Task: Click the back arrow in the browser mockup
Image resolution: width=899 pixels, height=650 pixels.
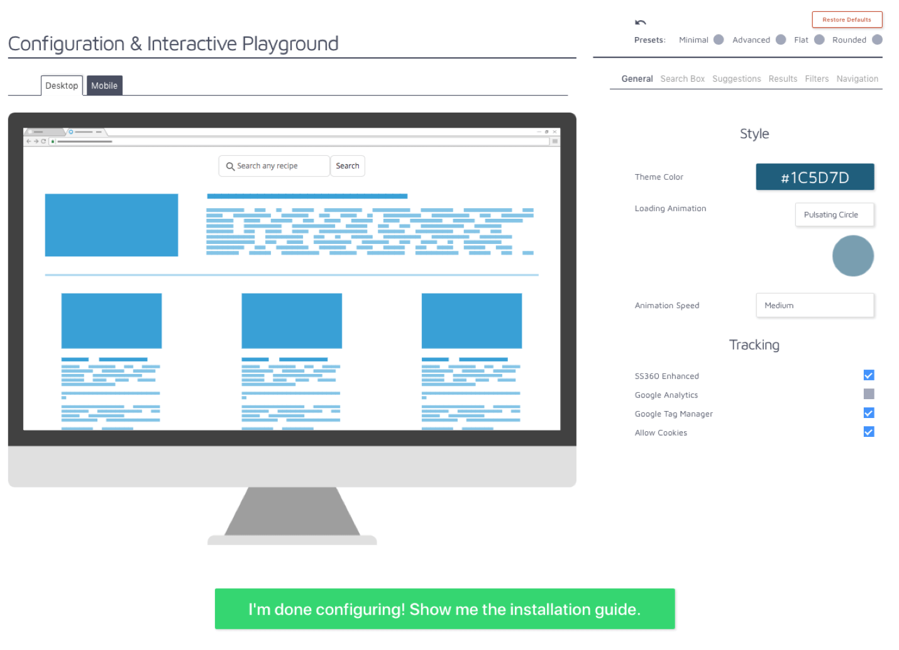Action: (x=28, y=141)
